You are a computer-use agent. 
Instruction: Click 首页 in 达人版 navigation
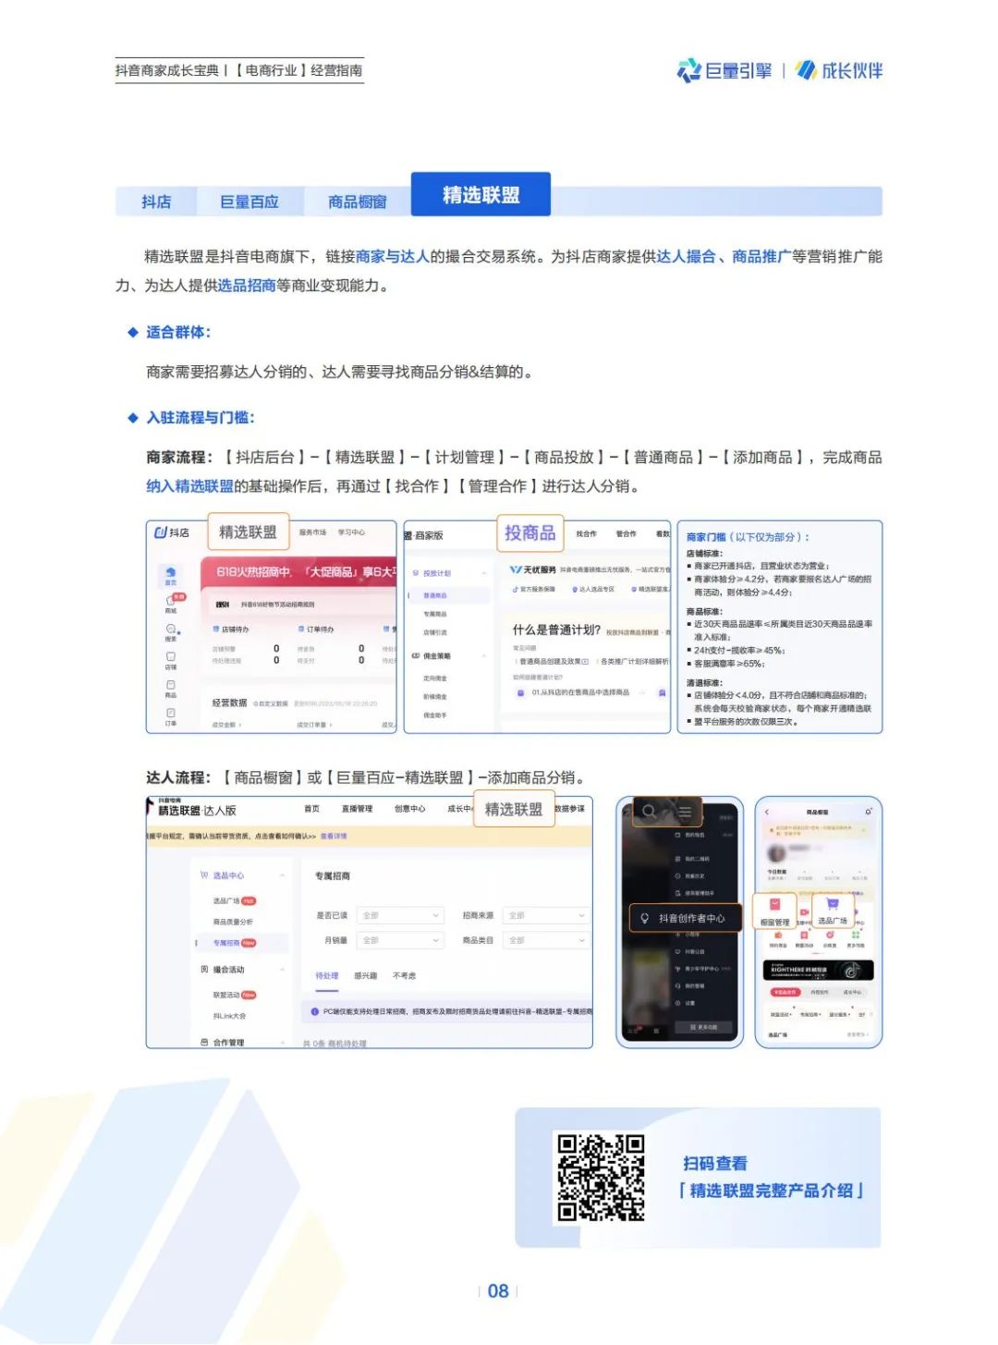311,809
